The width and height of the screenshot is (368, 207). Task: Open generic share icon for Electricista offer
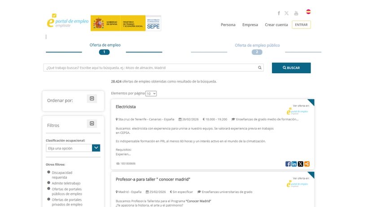click(307, 164)
